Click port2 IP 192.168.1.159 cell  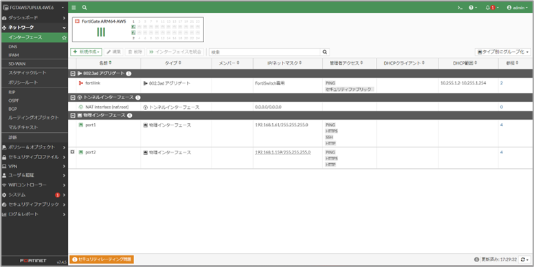[282, 153]
